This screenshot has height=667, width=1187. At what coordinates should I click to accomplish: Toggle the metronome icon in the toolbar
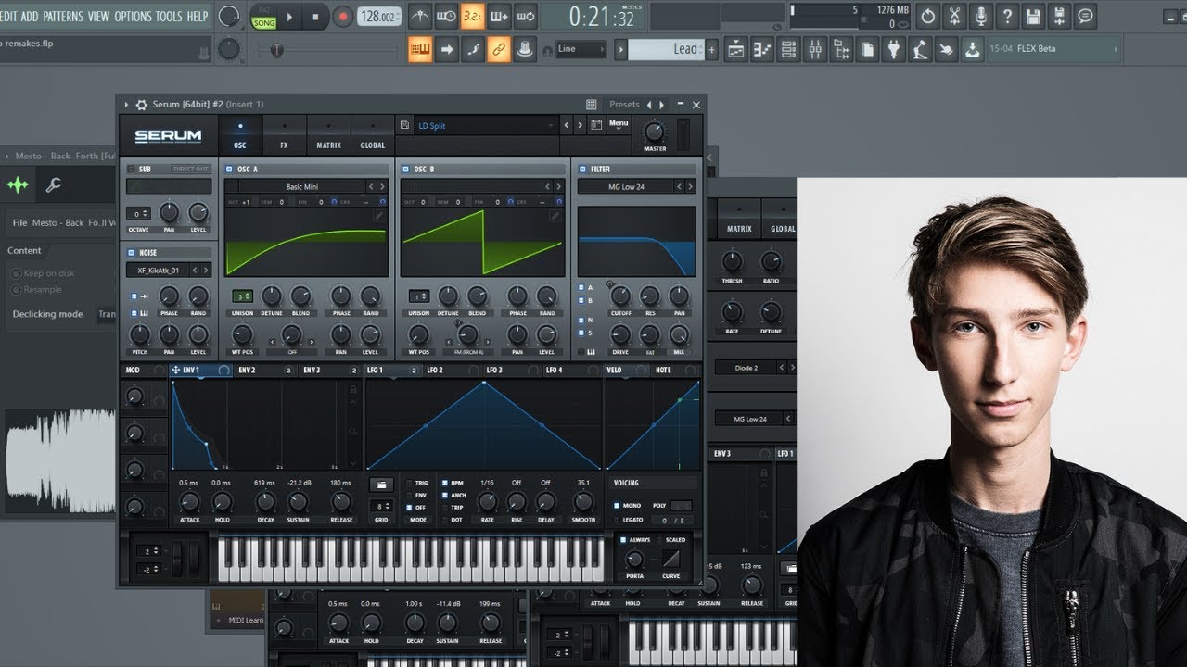pyautogui.click(x=419, y=17)
